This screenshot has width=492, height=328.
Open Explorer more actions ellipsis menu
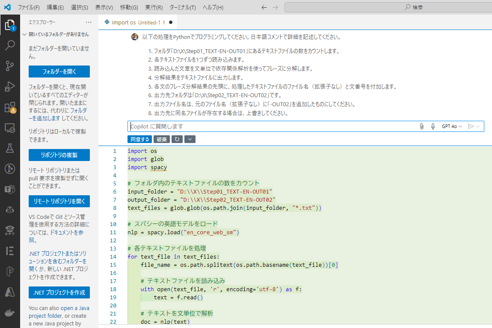pos(89,22)
